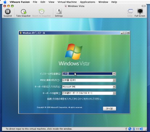This screenshot has height=132, width=150.
Task: Click the Suspend pause icon
Action: (8, 12)
